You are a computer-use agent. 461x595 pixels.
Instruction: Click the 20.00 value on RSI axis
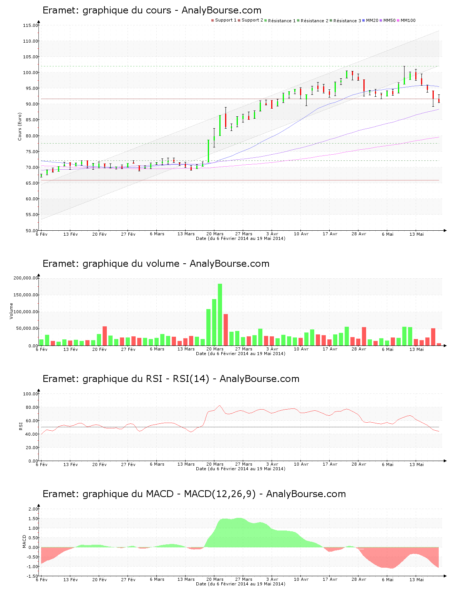32,448
